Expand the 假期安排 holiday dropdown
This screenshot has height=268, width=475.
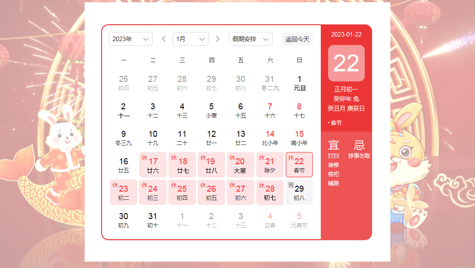[250, 39]
